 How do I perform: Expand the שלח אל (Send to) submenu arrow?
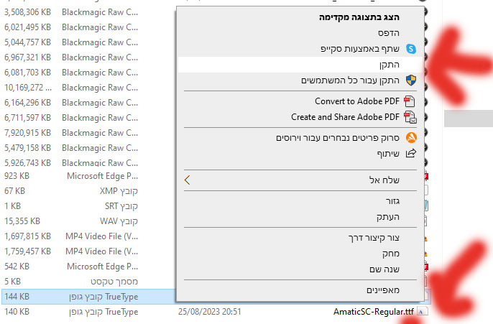click(188, 180)
